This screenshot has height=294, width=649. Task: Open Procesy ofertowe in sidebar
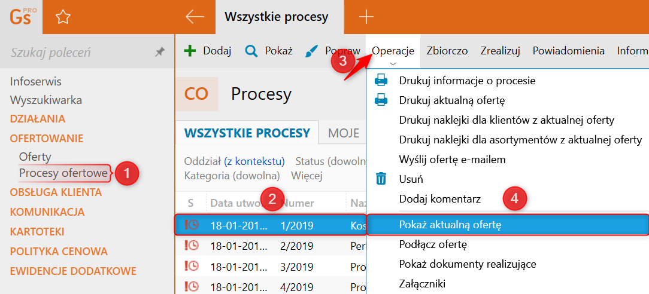[x=63, y=173]
